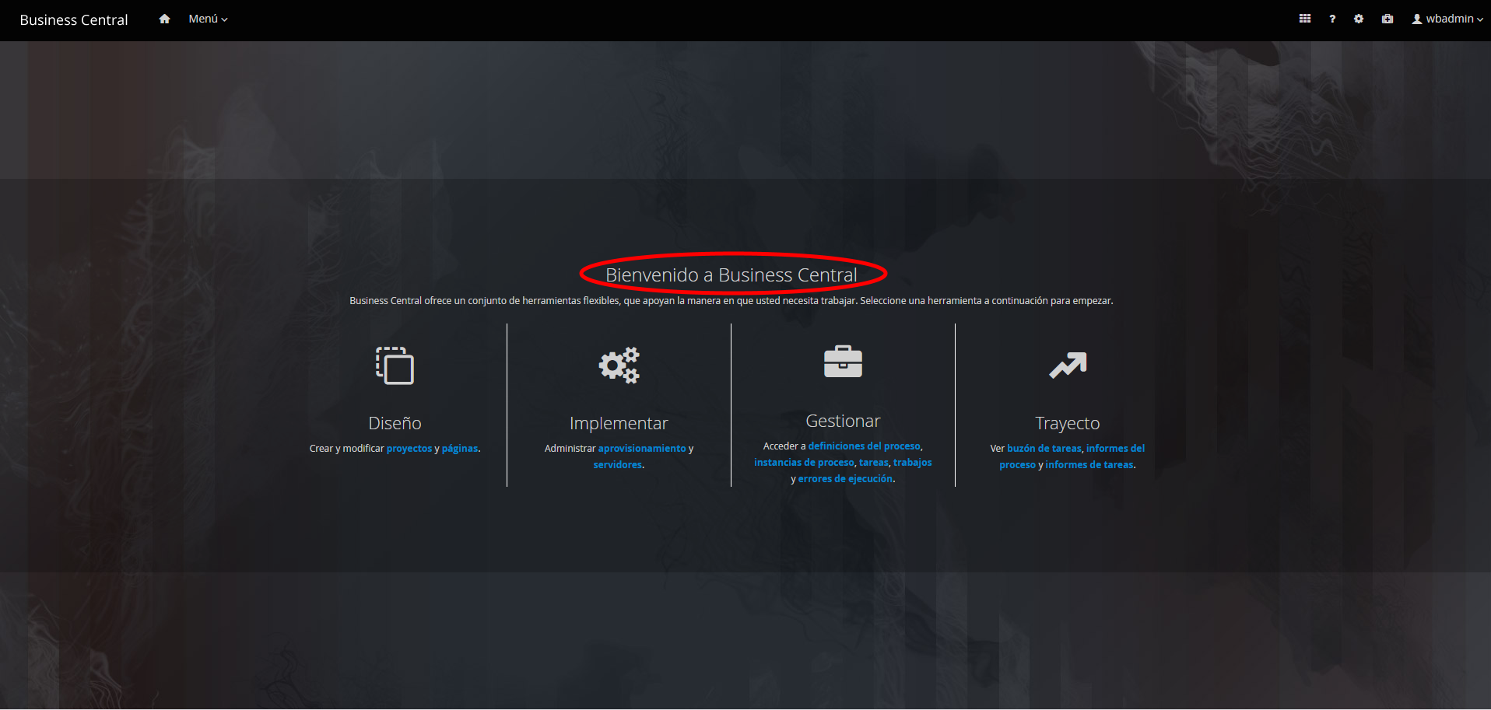Open the apps grid icon
The image size is (1491, 710).
point(1305,19)
